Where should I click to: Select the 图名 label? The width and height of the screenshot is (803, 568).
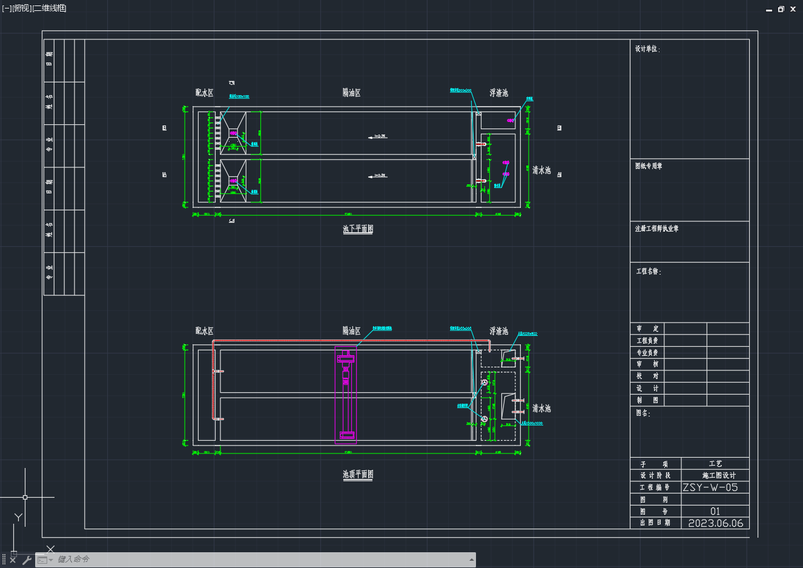(x=643, y=413)
